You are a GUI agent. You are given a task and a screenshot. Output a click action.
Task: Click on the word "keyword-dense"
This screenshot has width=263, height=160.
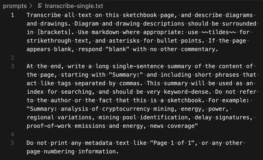[x=184, y=92]
